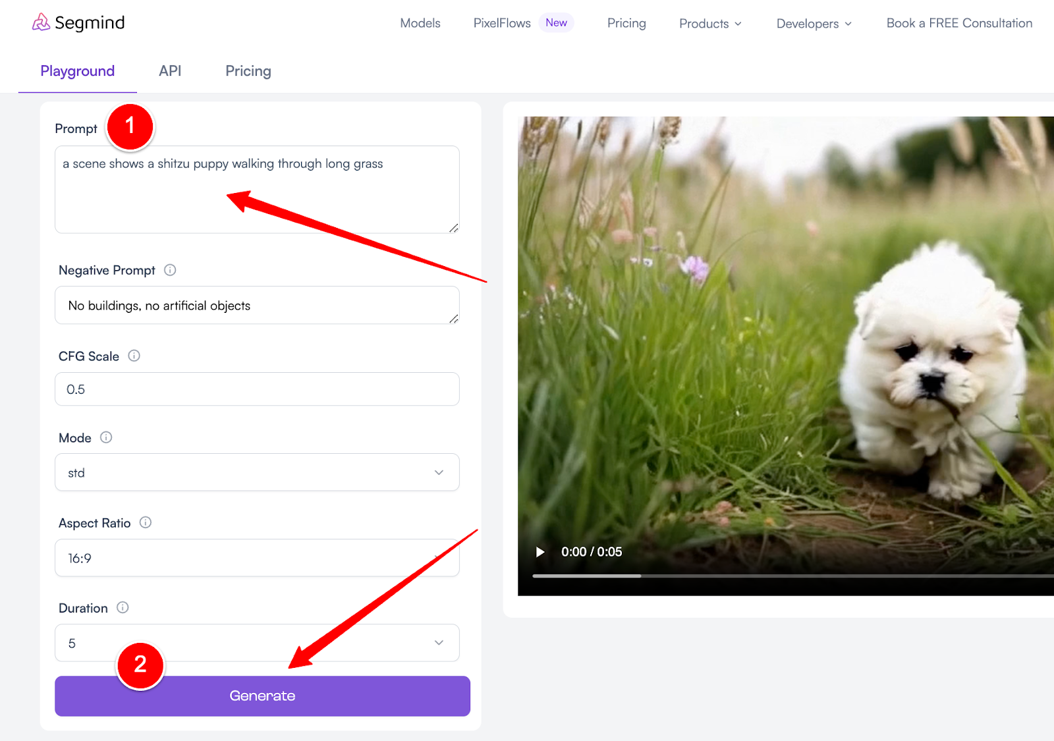Click the CFG Scale label

coord(89,356)
